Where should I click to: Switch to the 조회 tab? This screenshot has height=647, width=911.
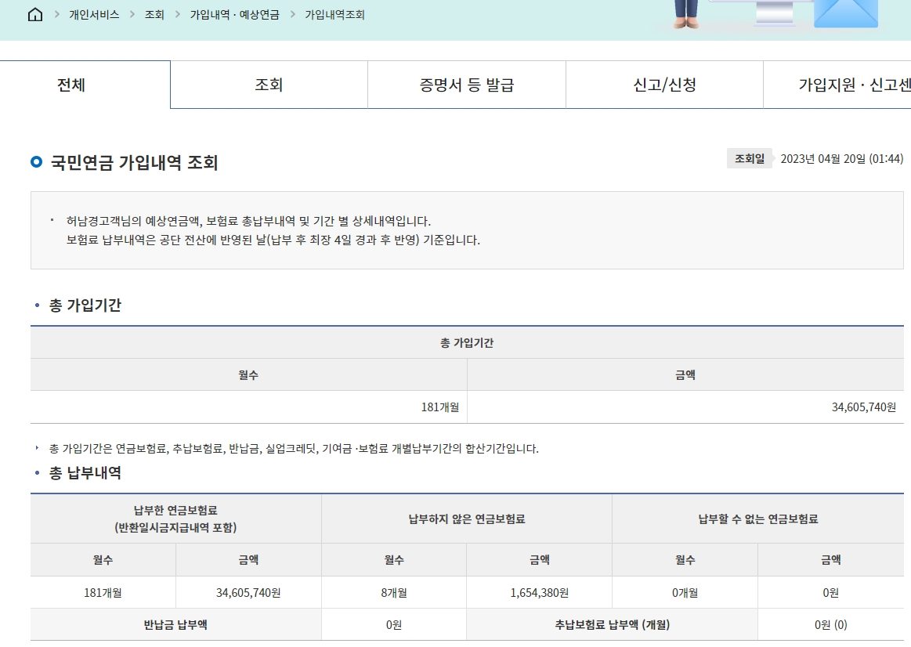(269, 85)
